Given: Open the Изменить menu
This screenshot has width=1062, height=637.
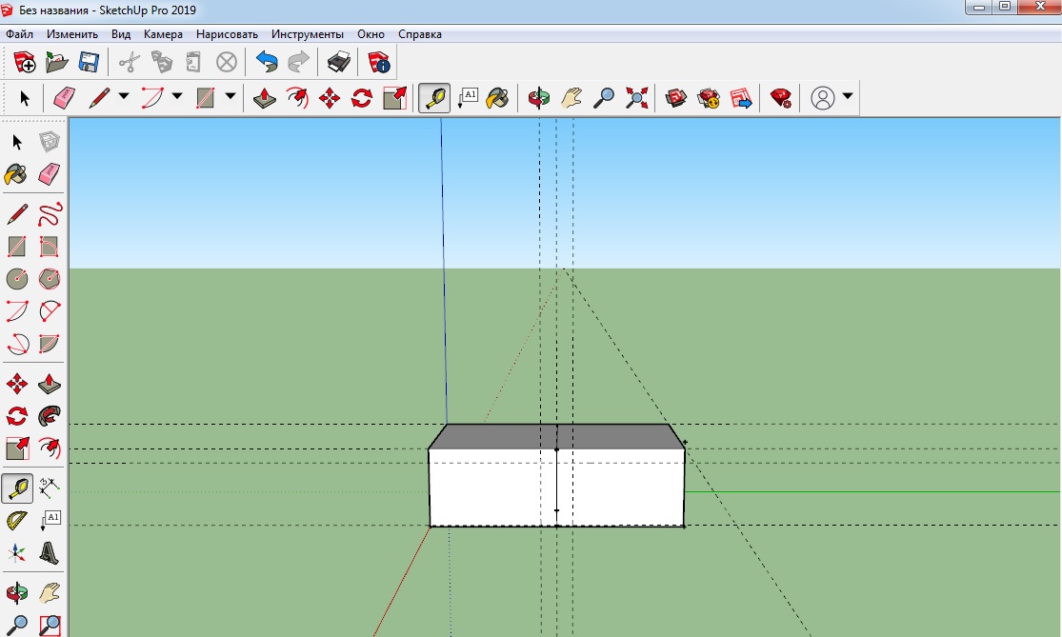Looking at the screenshot, I should tap(71, 34).
